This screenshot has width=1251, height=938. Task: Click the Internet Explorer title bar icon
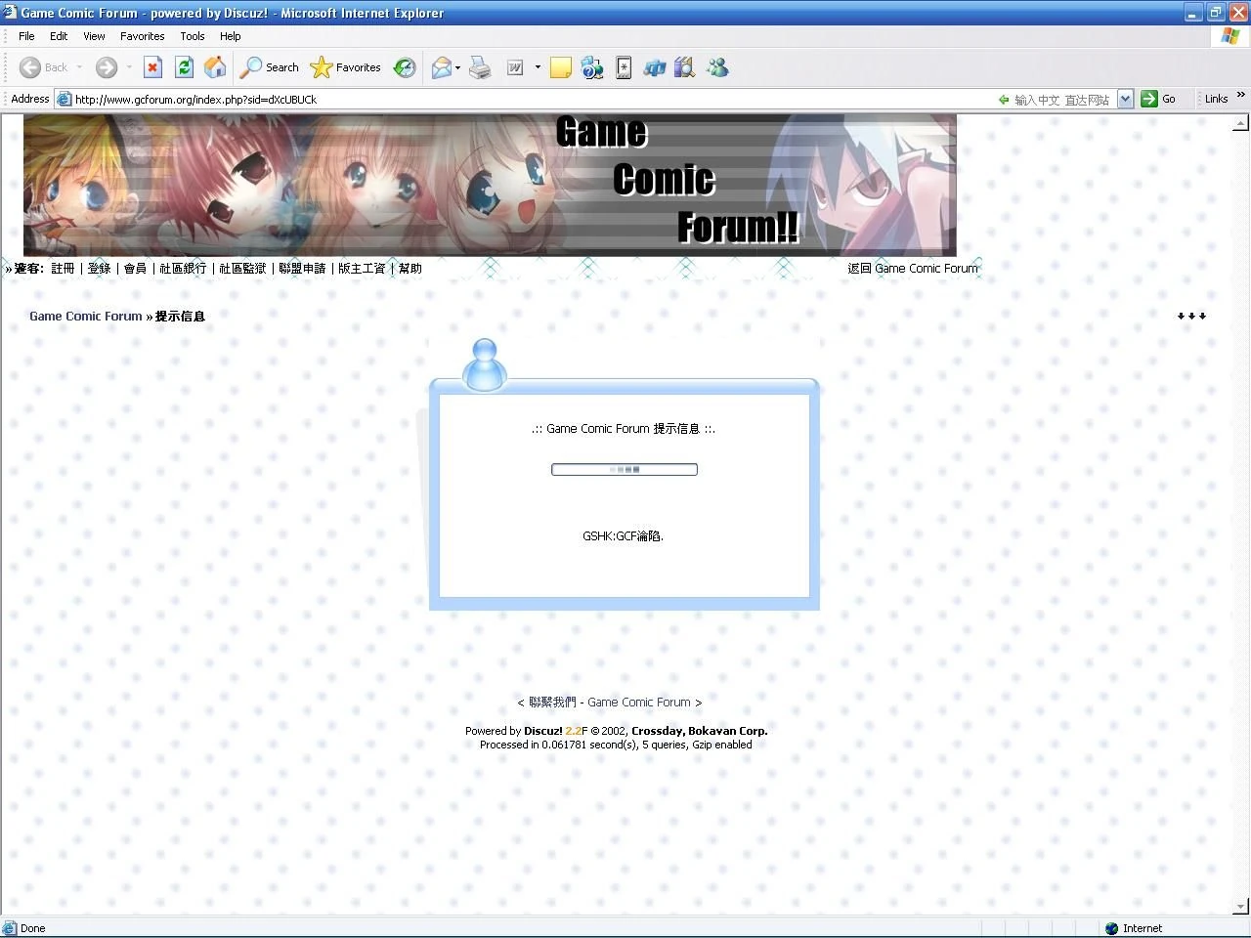click(11, 13)
